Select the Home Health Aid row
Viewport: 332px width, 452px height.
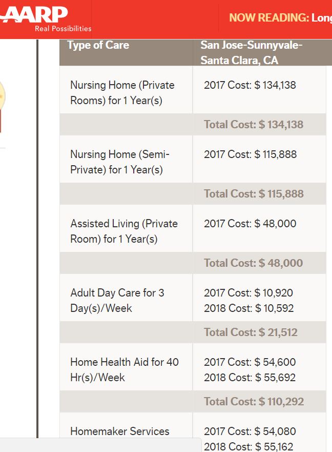coord(126,368)
